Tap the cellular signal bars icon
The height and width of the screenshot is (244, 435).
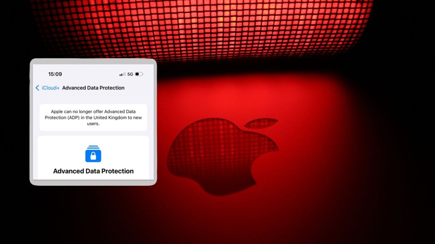(x=122, y=74)
